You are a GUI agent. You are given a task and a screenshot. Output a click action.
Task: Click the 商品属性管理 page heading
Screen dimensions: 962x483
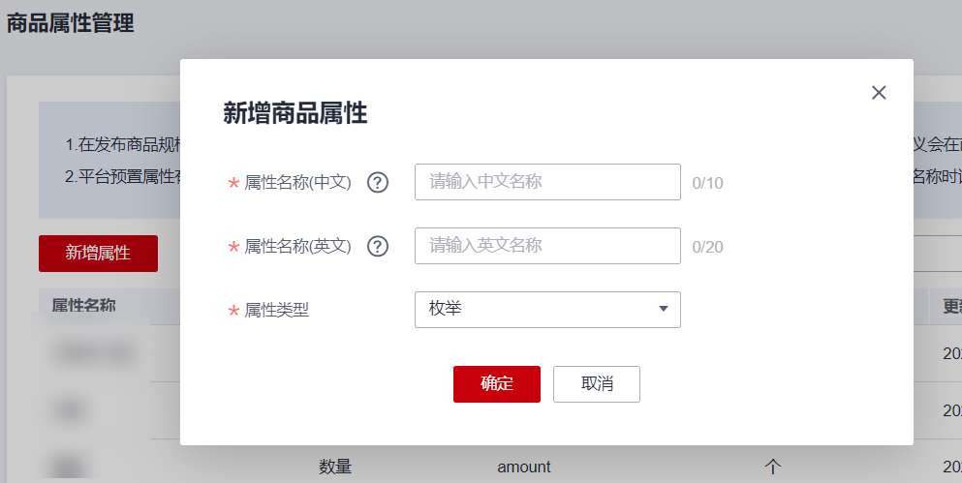[x=70, y=23]
